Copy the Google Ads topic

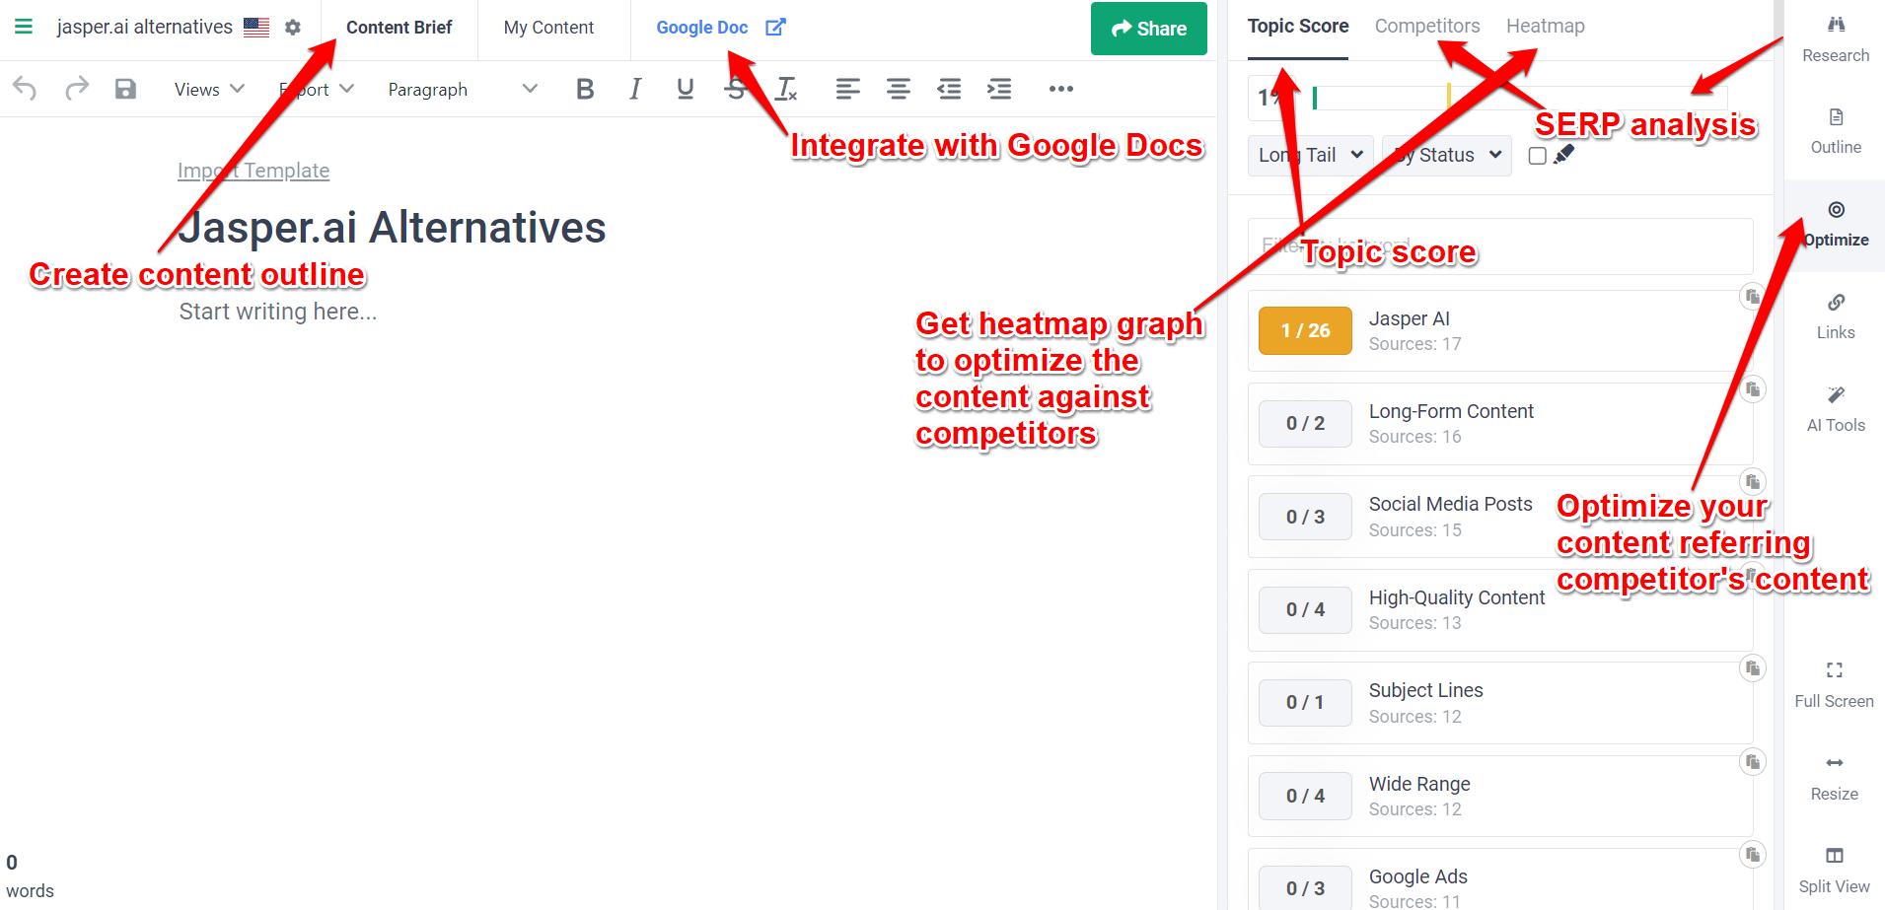1752,854
